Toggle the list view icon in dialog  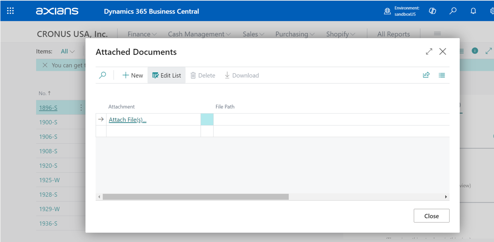click(442, 75)
